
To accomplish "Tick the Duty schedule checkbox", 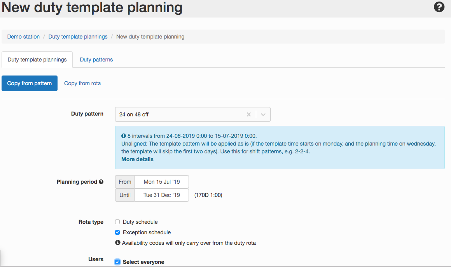I will point(117,222).
